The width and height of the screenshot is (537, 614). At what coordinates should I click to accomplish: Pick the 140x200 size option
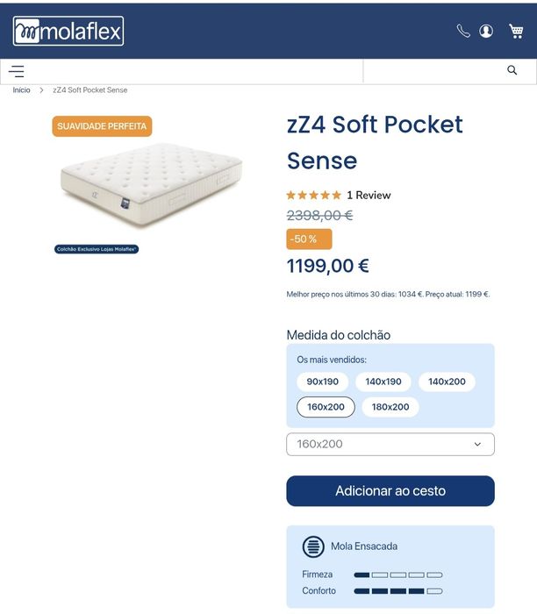coord(447,382)
